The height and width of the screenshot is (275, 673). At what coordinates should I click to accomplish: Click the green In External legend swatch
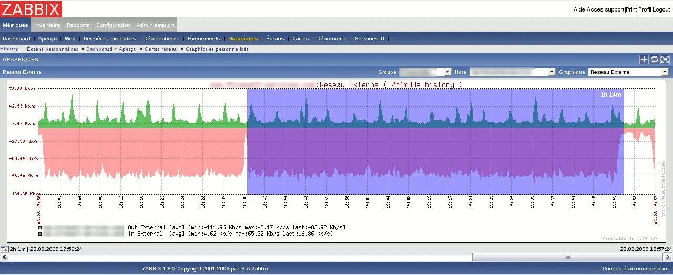40,234
